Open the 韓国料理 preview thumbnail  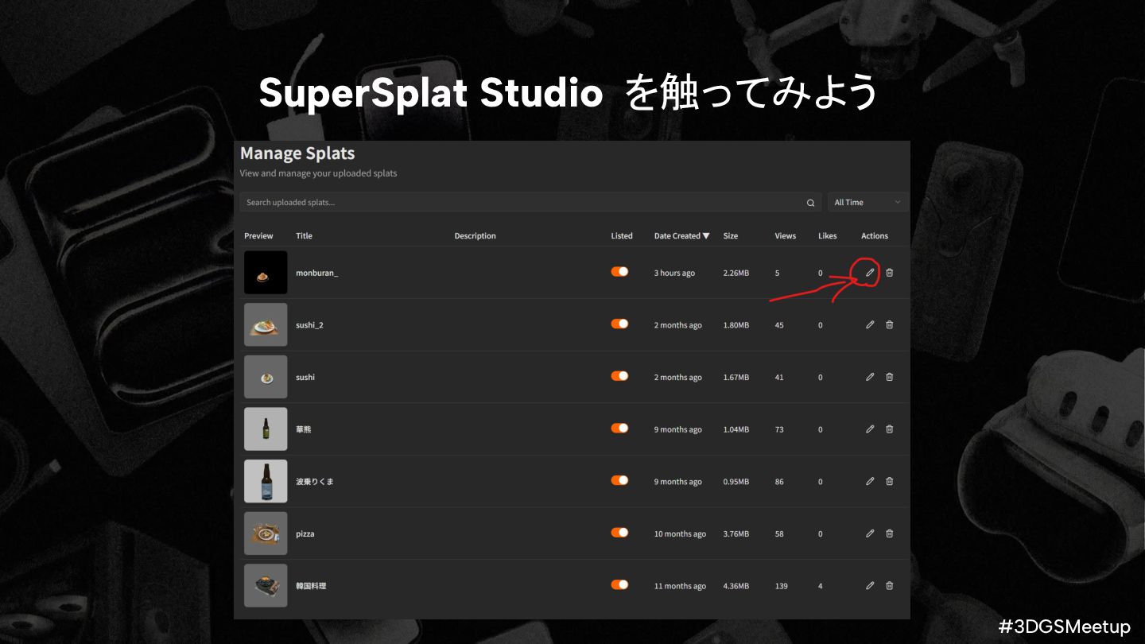point(266,585)
